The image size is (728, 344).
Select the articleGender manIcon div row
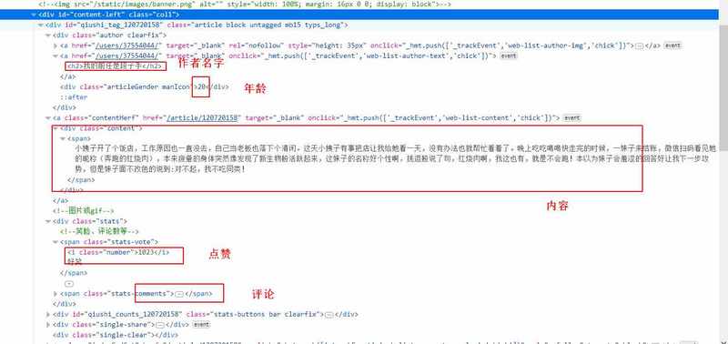click(144, 86)
